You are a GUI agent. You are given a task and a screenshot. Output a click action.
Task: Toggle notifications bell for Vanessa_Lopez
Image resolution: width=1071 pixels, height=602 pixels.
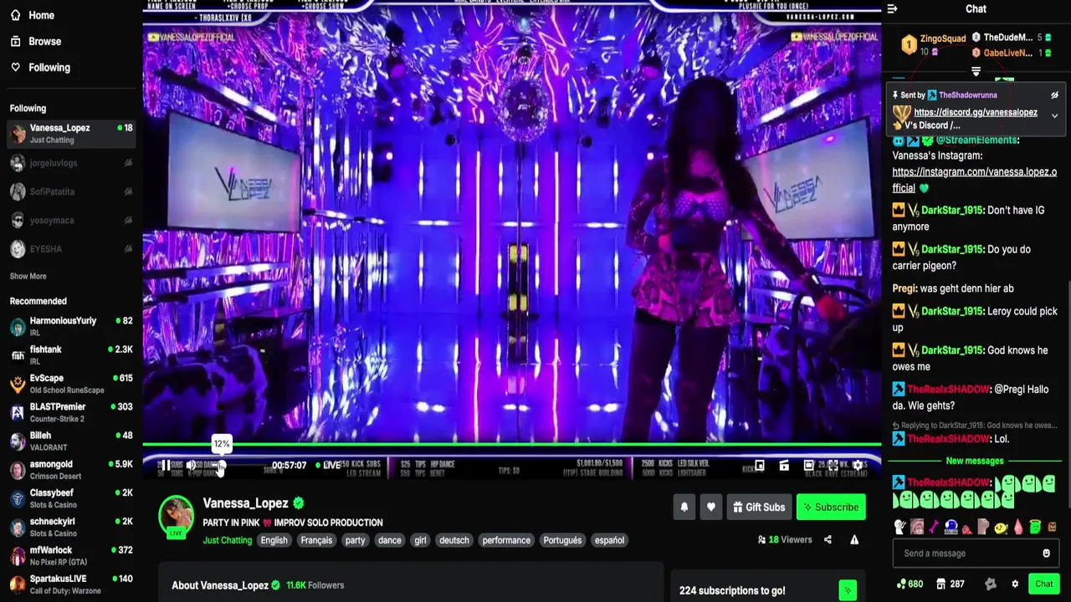tap(684, 507)
